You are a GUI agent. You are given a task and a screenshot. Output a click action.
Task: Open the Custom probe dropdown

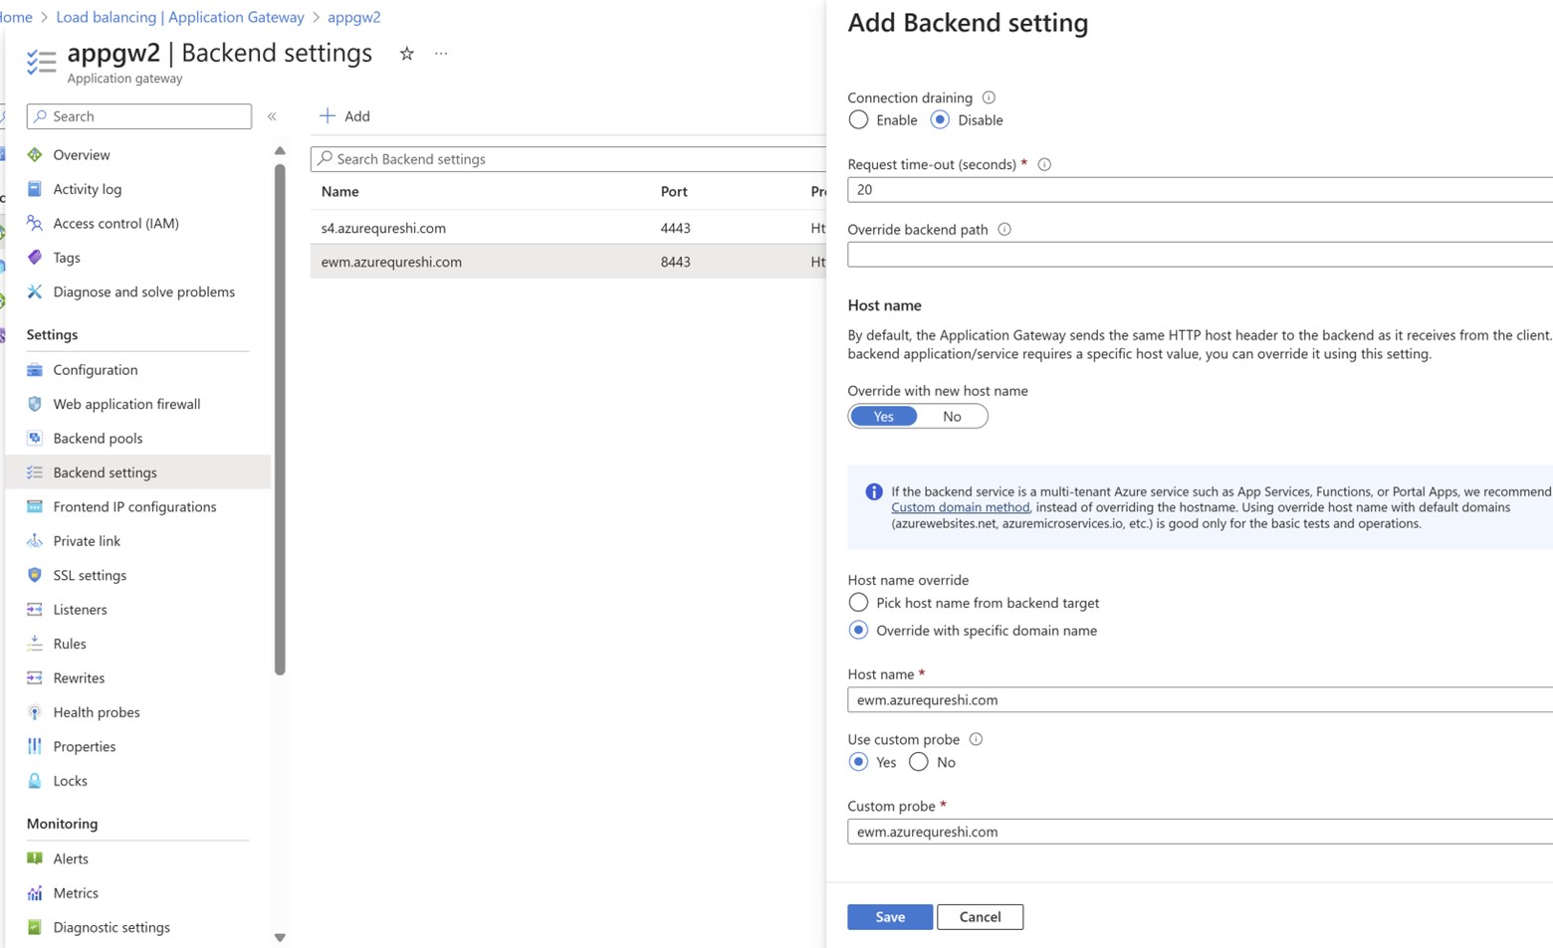pyautogui.click(x=1200, y=832)
